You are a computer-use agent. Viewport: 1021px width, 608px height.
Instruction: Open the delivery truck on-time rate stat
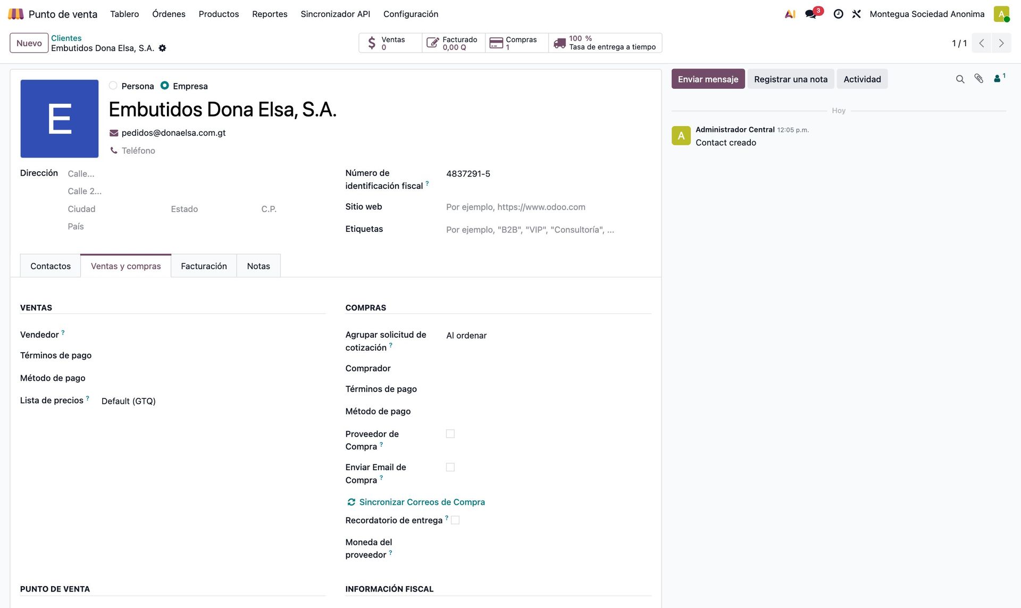(x=605, y=43)
